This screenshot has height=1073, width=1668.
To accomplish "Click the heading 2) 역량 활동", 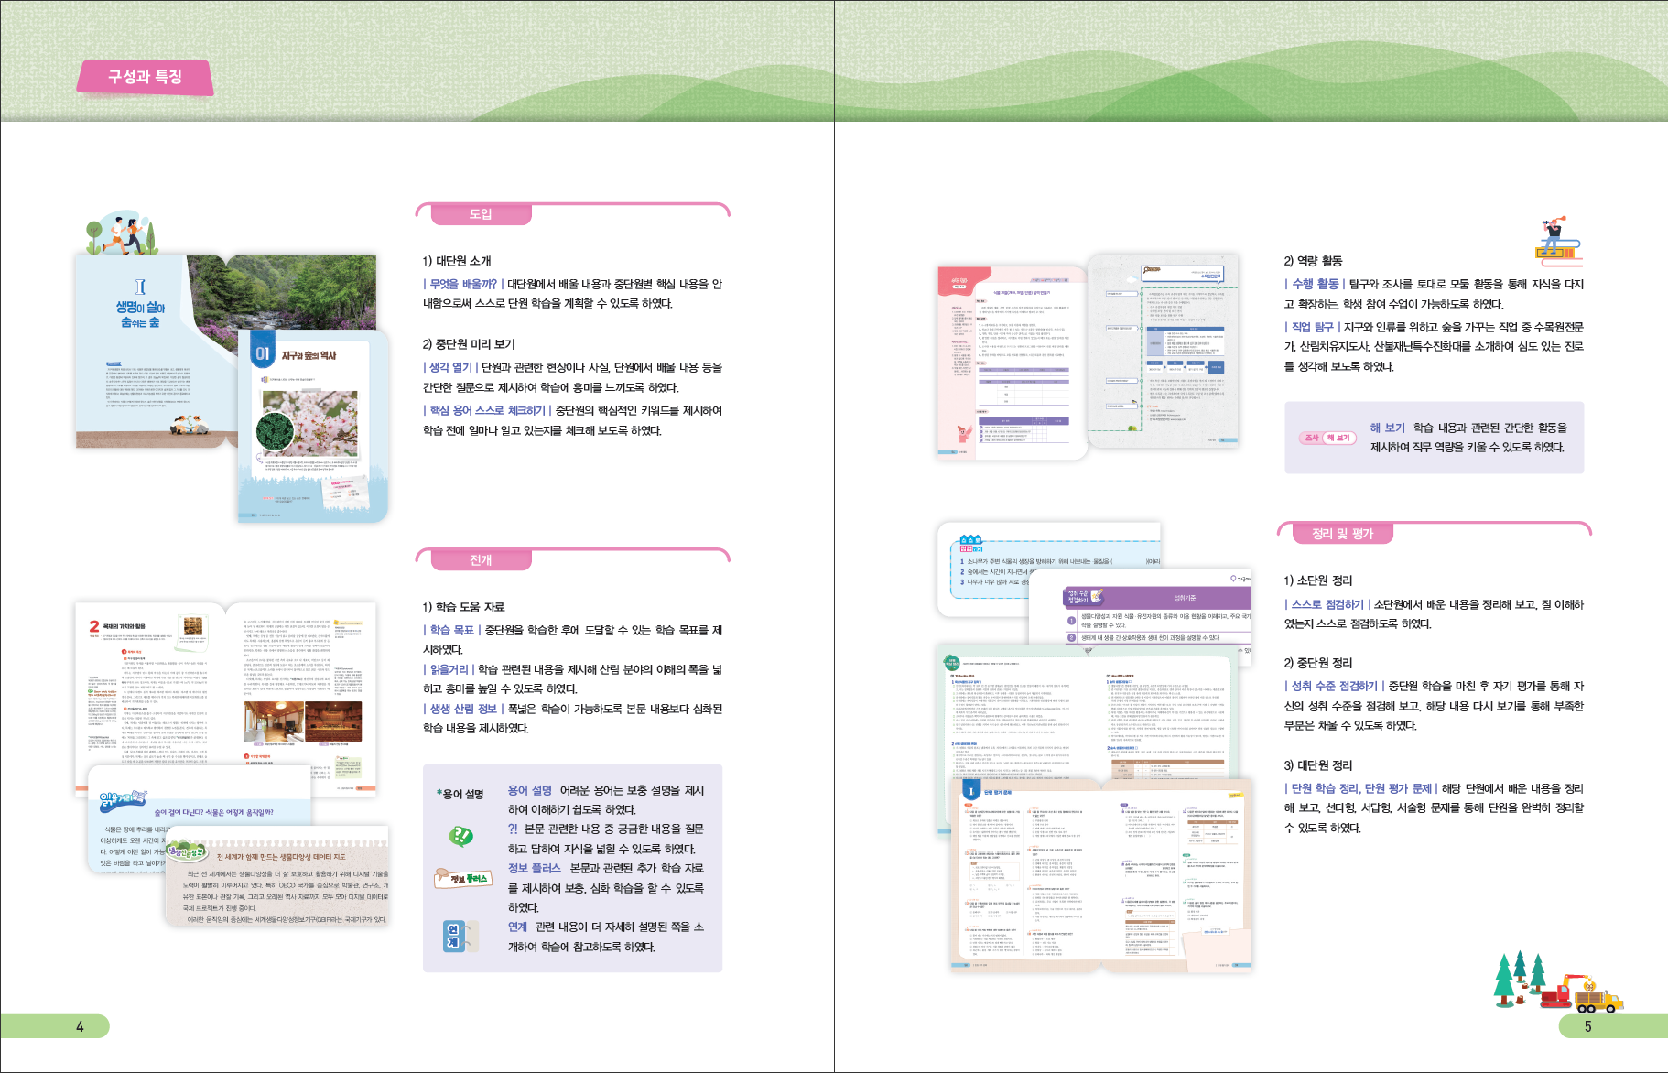I will [x=1313, y=261].
